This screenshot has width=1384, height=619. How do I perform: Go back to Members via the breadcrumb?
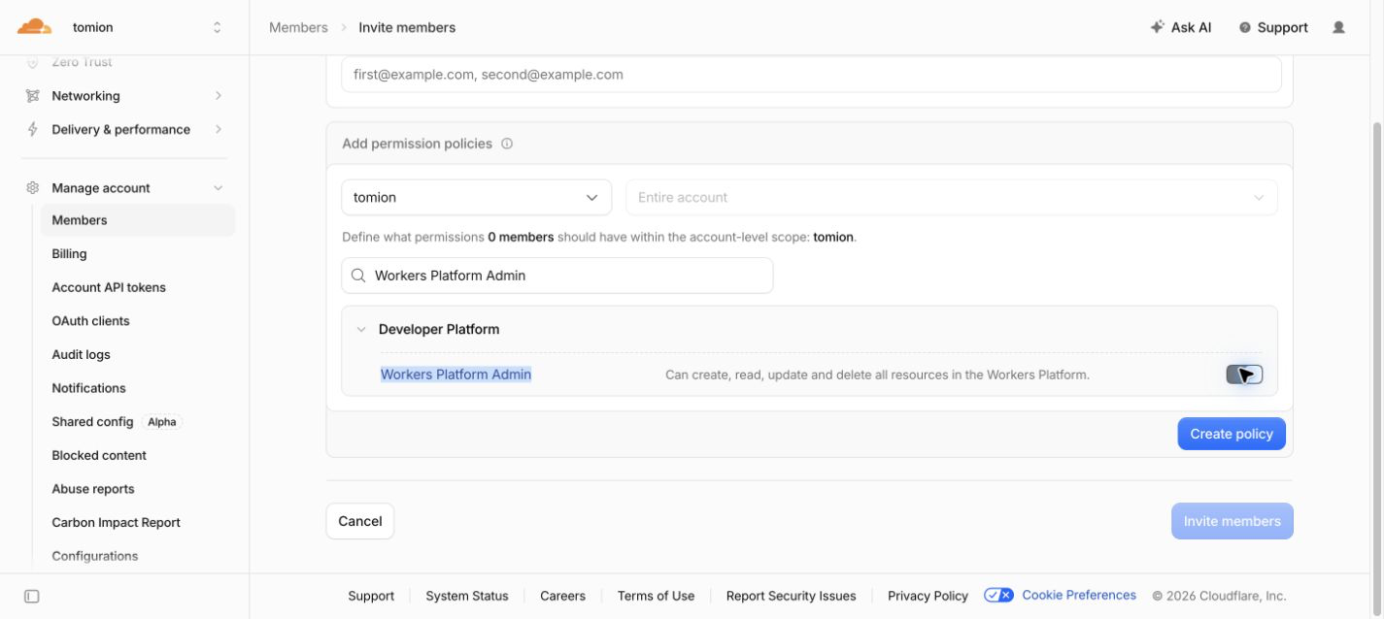[x=298, y=27]
